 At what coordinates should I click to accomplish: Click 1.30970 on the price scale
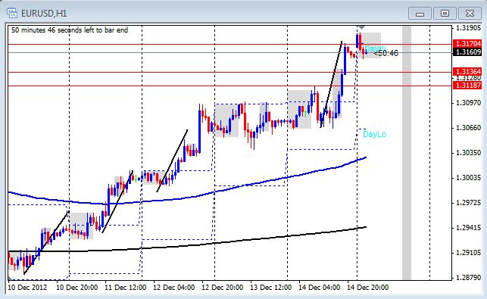point(468,102)
